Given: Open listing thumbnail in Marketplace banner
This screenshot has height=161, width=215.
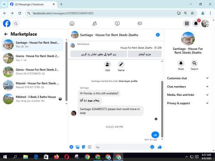Looking at the screenshot, I should point(73,46).
